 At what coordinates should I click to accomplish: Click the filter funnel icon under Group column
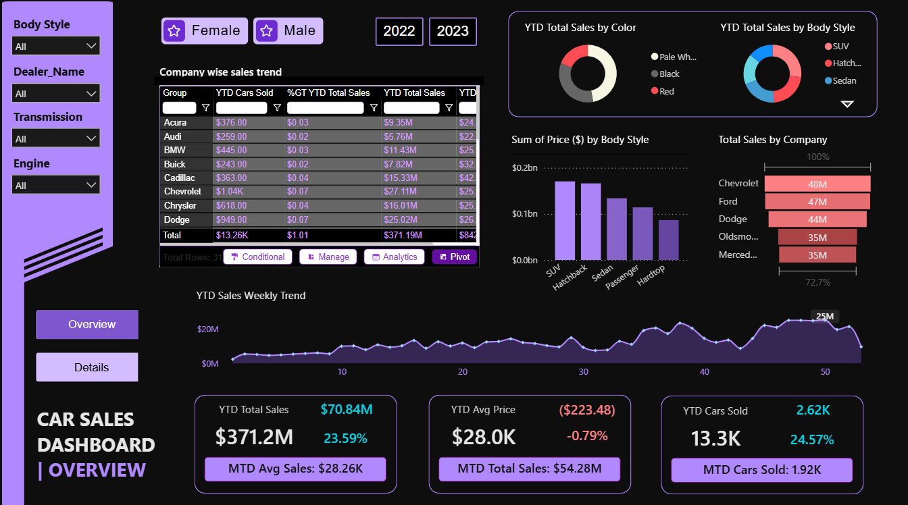click(205, 107)
